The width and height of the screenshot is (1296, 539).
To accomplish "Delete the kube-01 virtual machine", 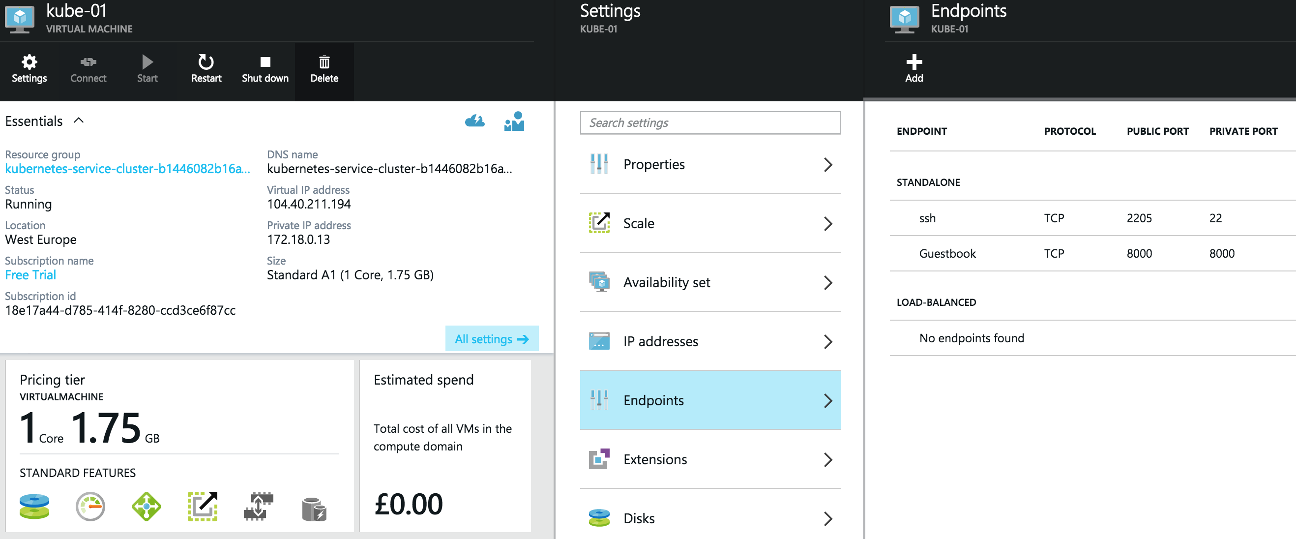I will (x=324, y=68).
